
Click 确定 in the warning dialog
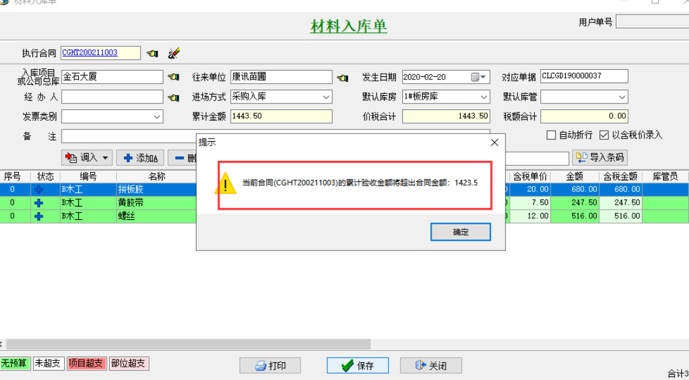460,232
